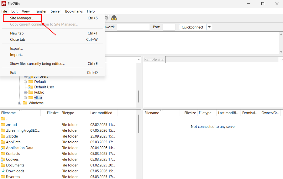Open the Server menu
283x179 pixels.
[x=56, y=11]
